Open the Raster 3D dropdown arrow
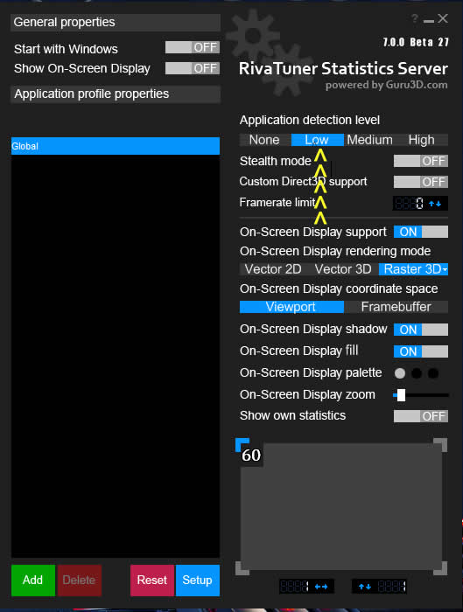Screen dimensions: 463x612 point(445,269)
